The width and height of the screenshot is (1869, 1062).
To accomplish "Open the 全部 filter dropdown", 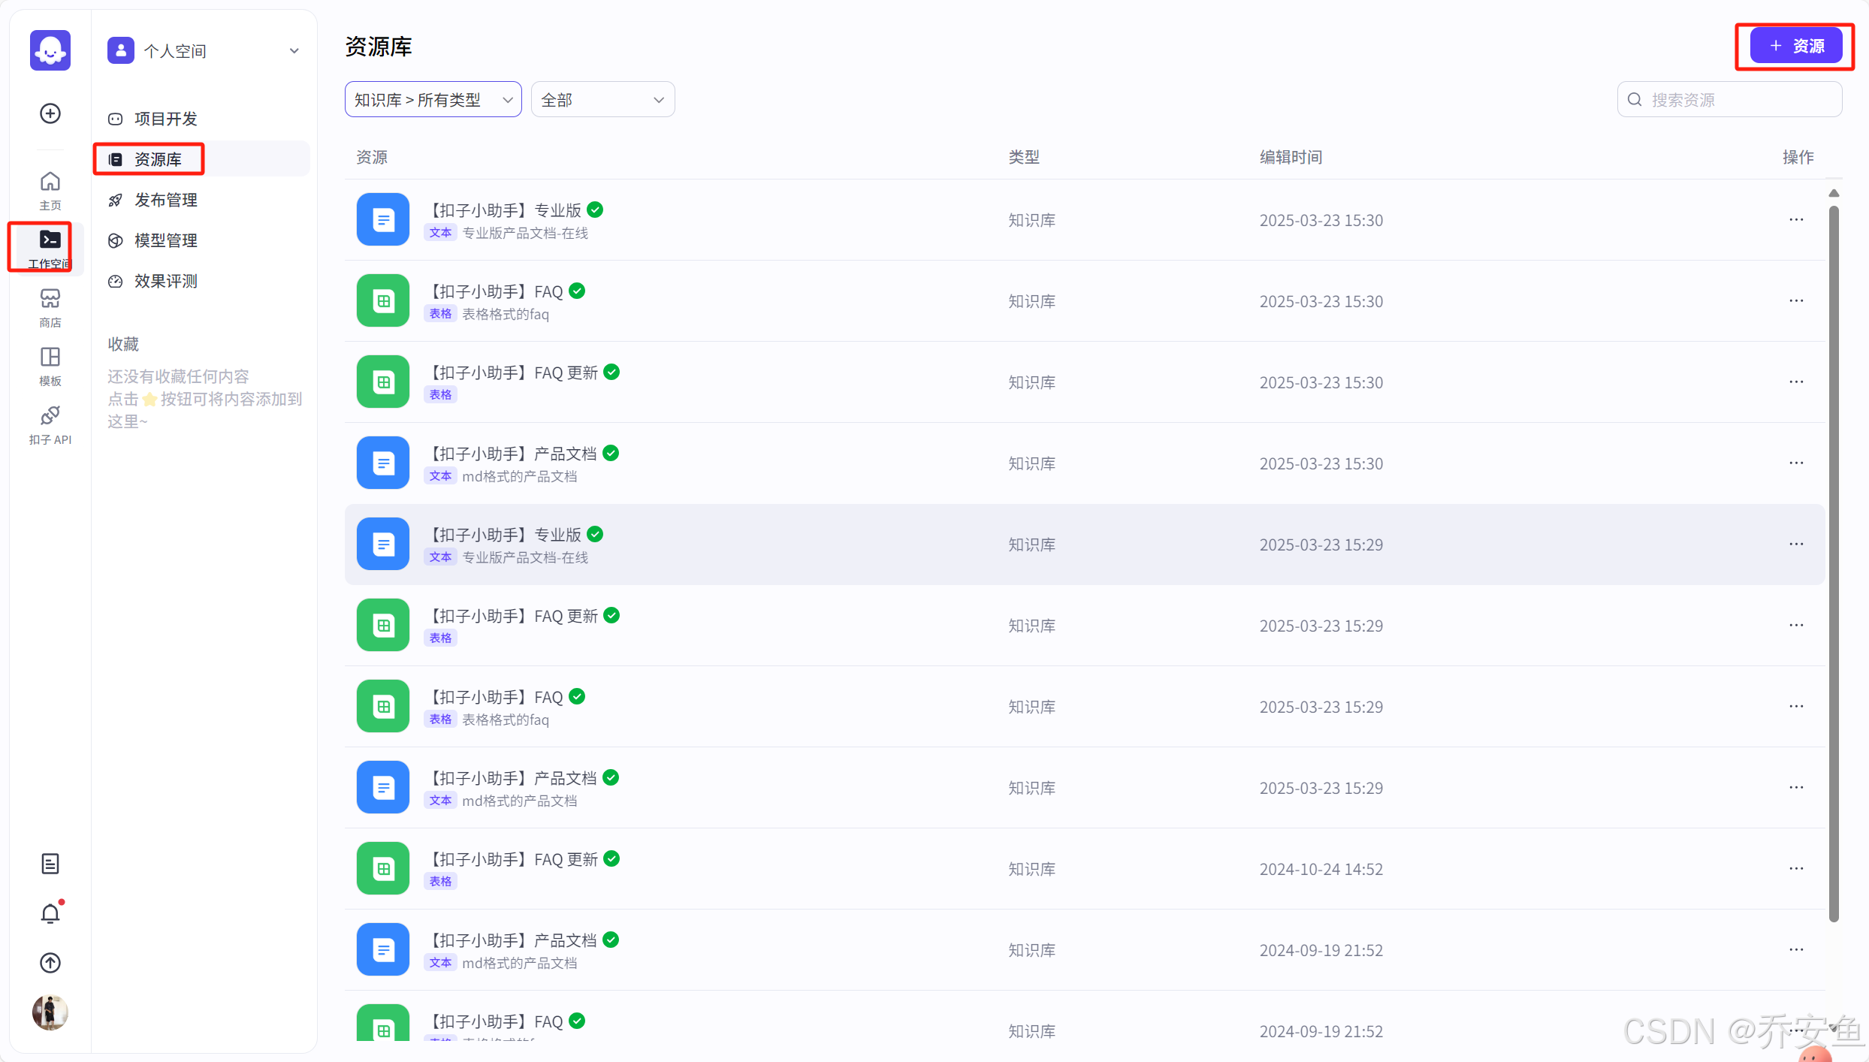I will (602, 100).
